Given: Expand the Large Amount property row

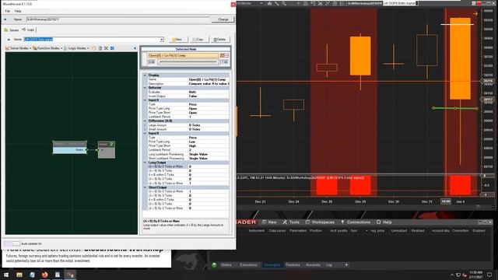Looking at the screenshot, I should pyautogui.click(x=146, y=125).
